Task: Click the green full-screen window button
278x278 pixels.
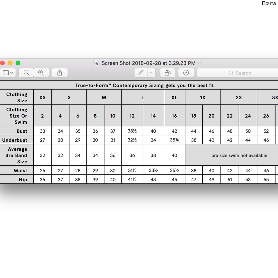Action: [x=18, y=63]
